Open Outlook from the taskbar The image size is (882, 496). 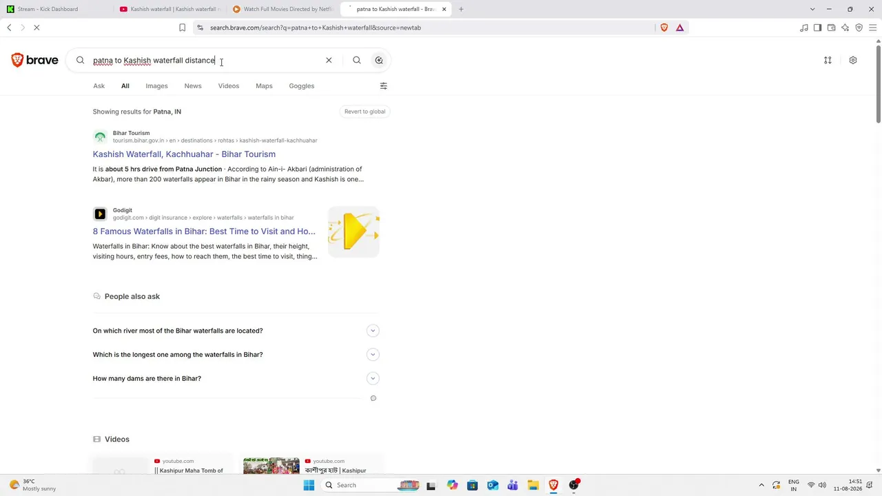click(x=493, y=485)
